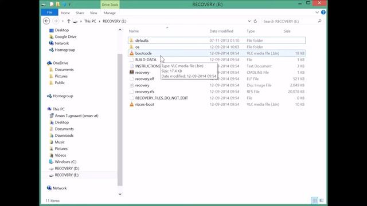
Task: Expand the ribbon with chevron arrow
Action: click(x=317, y=13)
